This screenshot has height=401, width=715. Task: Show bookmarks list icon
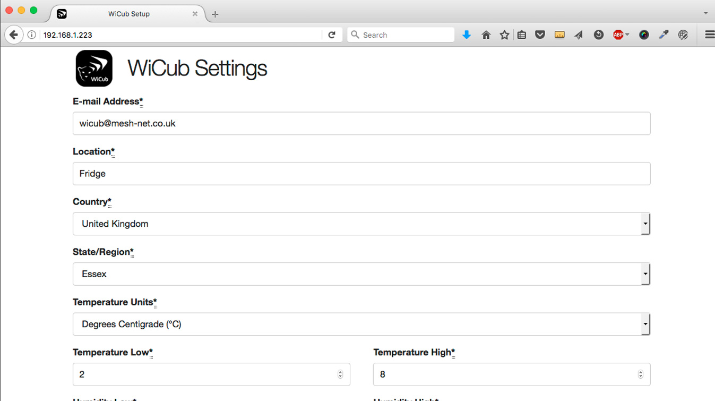pyautogui.click(x=522, y=35)
